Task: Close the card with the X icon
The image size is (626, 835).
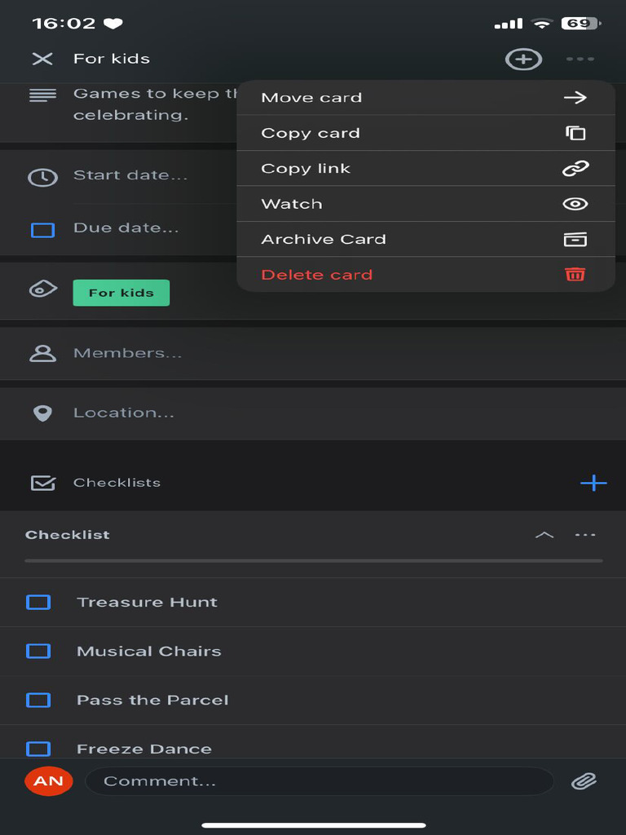Action: pyautogui.click(x=42, y=59)
